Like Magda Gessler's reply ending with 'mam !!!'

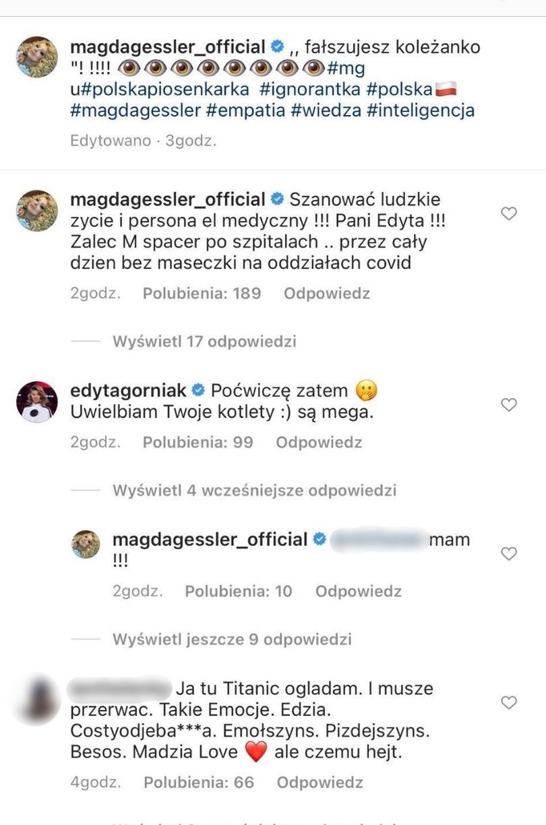point(510,554)
